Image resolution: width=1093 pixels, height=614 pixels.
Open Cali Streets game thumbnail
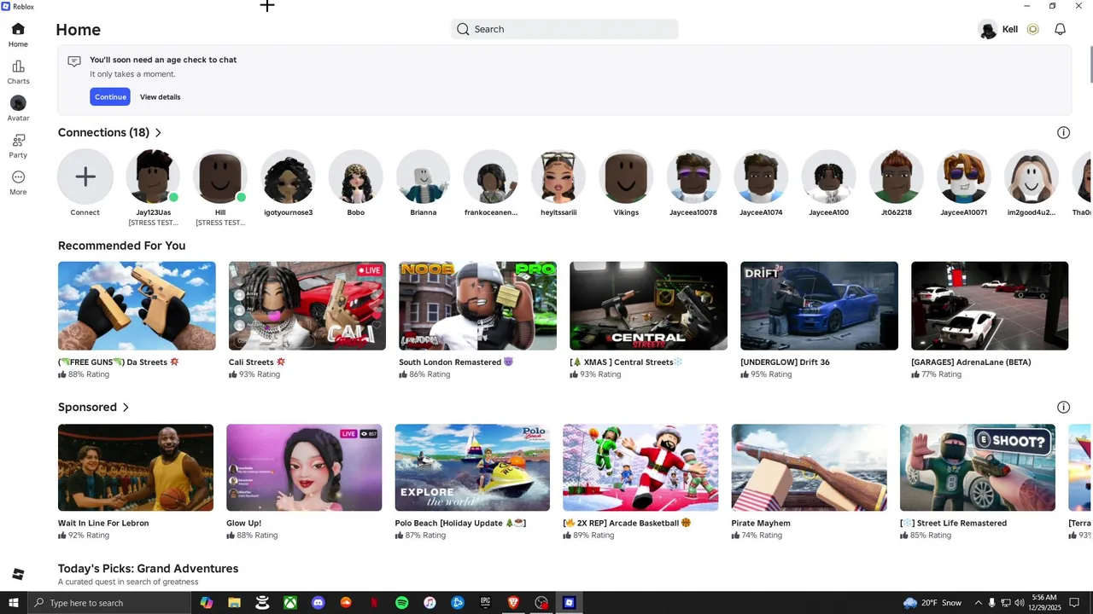click(307, 306)
